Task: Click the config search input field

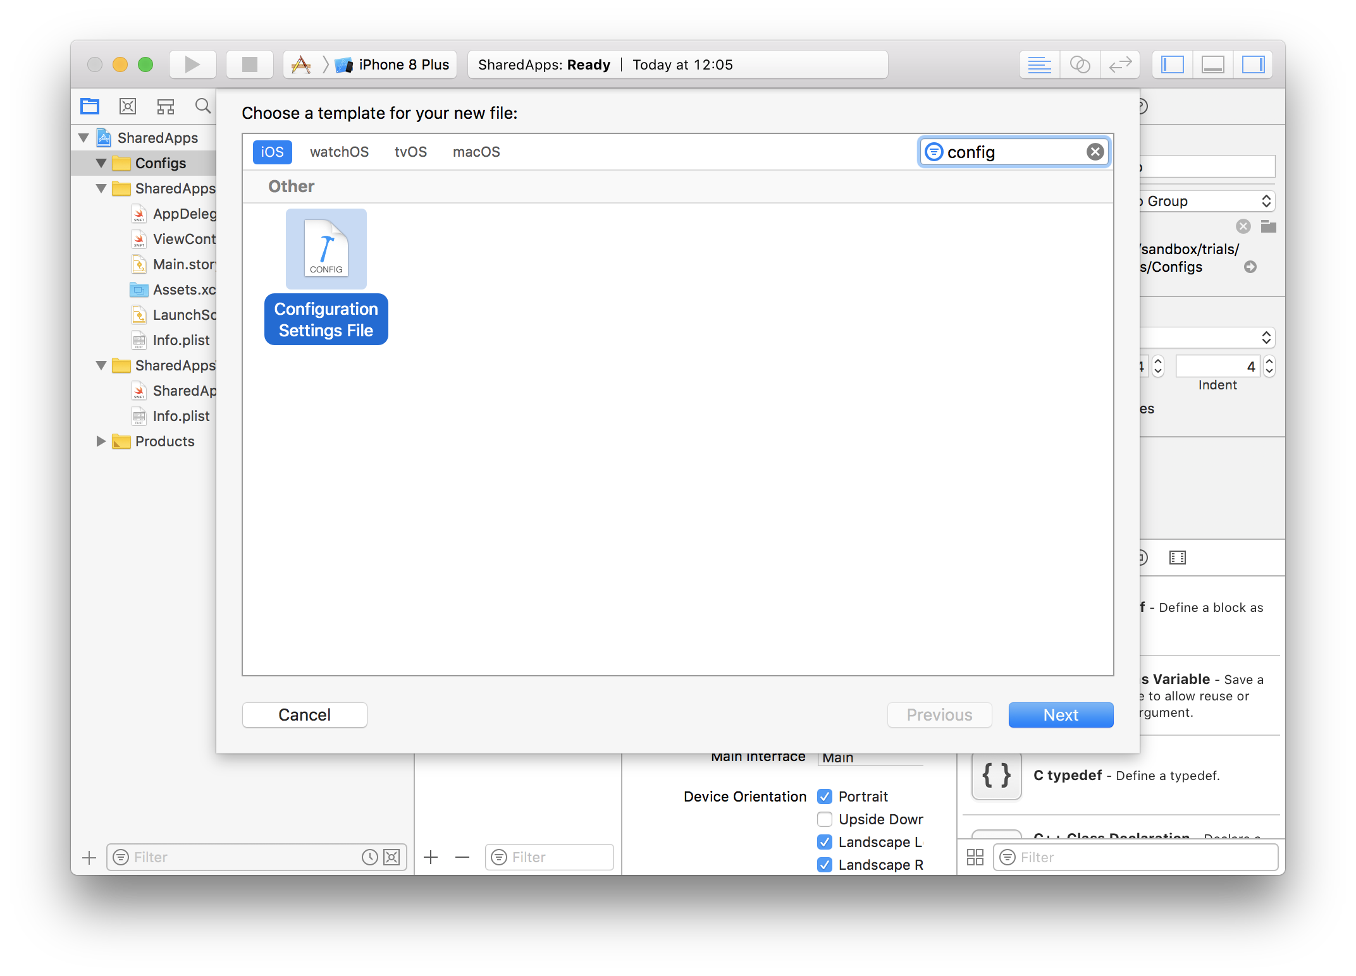Action: 1014,152
